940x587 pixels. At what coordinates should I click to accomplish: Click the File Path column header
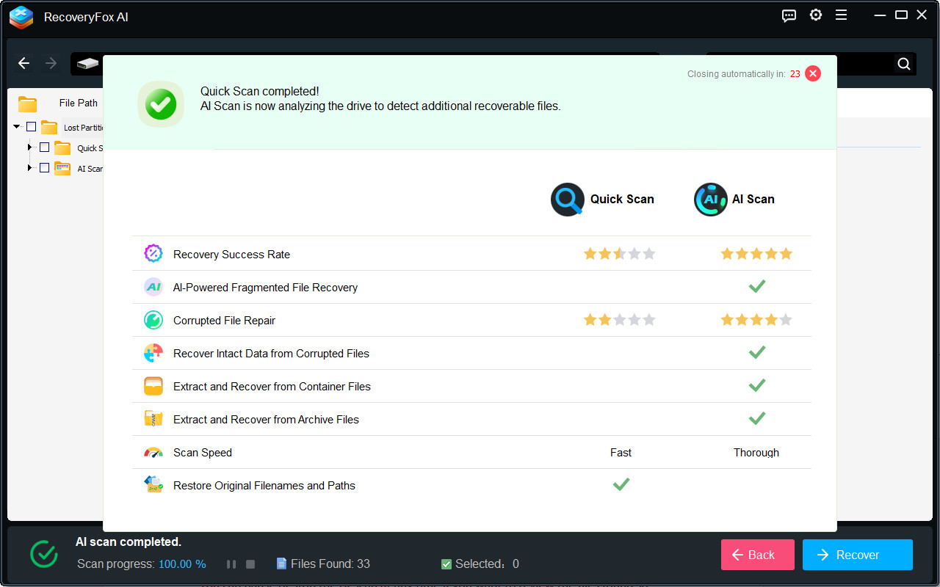79,103
